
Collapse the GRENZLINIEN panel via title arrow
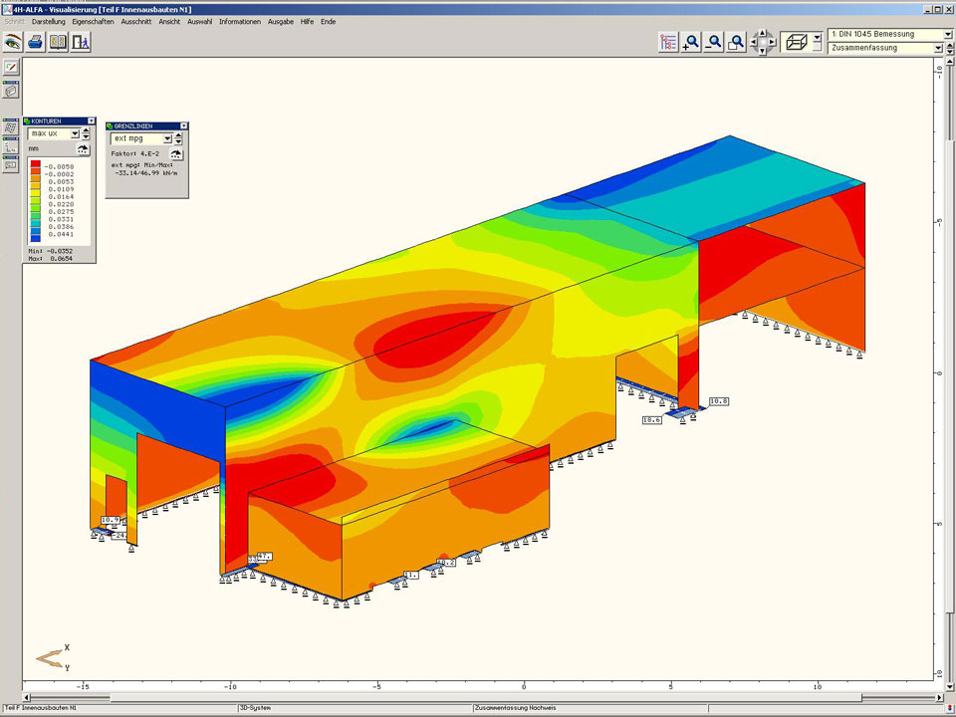(x=183, y=125)
